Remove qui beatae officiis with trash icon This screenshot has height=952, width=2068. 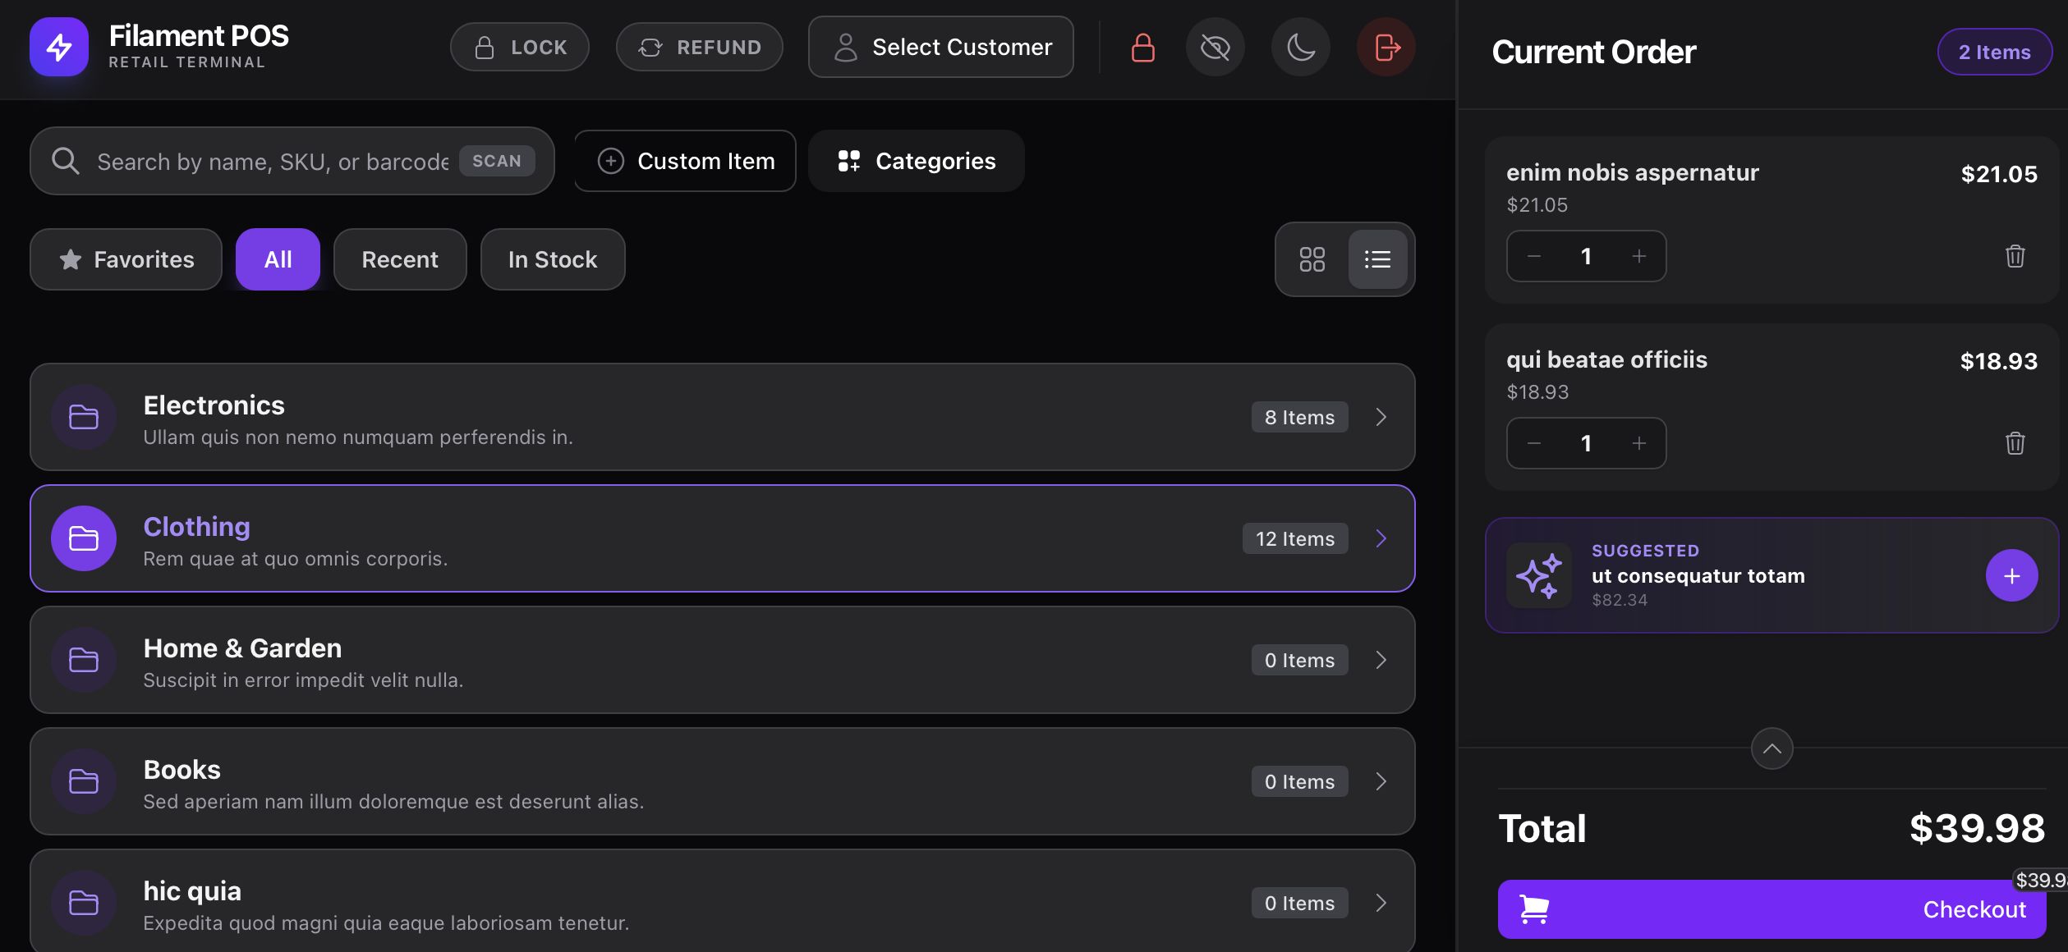2015,443
